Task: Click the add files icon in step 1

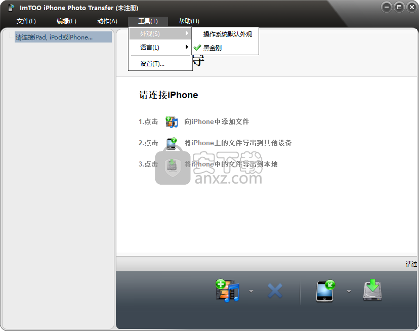Action: point(172,122)
